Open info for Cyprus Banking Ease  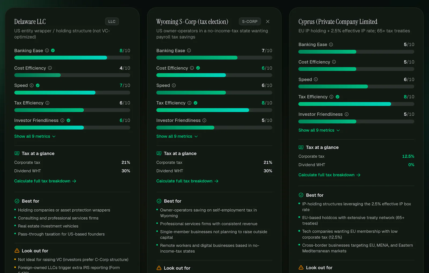click(x=331, y=45)
